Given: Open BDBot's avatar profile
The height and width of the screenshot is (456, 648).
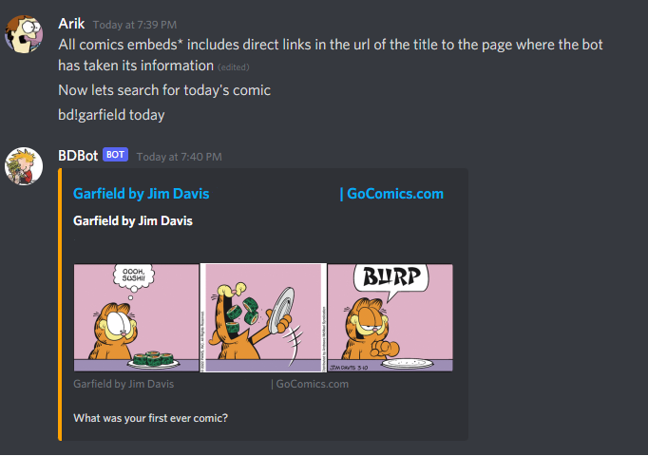Looking at the screenshot, I should pyautogui.click(x=24, y=166).
